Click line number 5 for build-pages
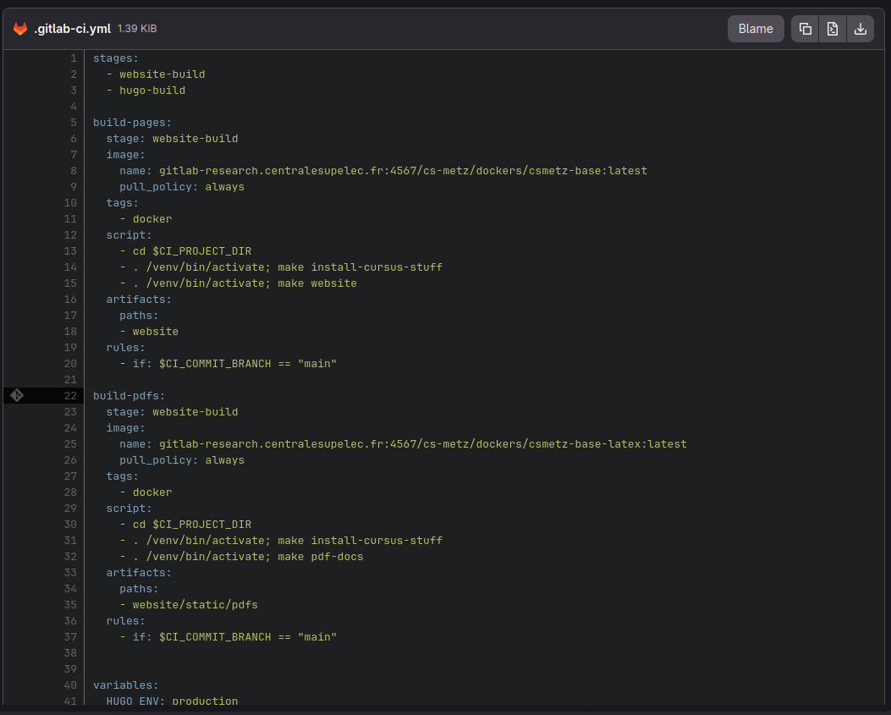The height and width of the screenshot is (715, 891). [x=74, y=122]
